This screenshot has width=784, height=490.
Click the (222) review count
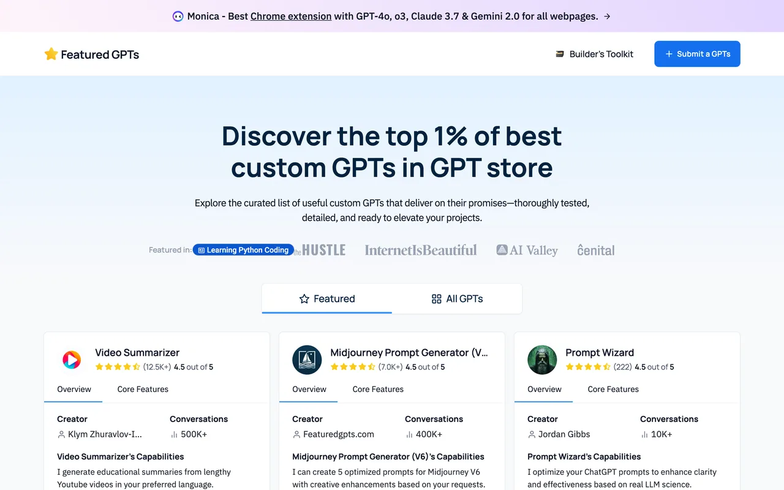click(622, 367)
